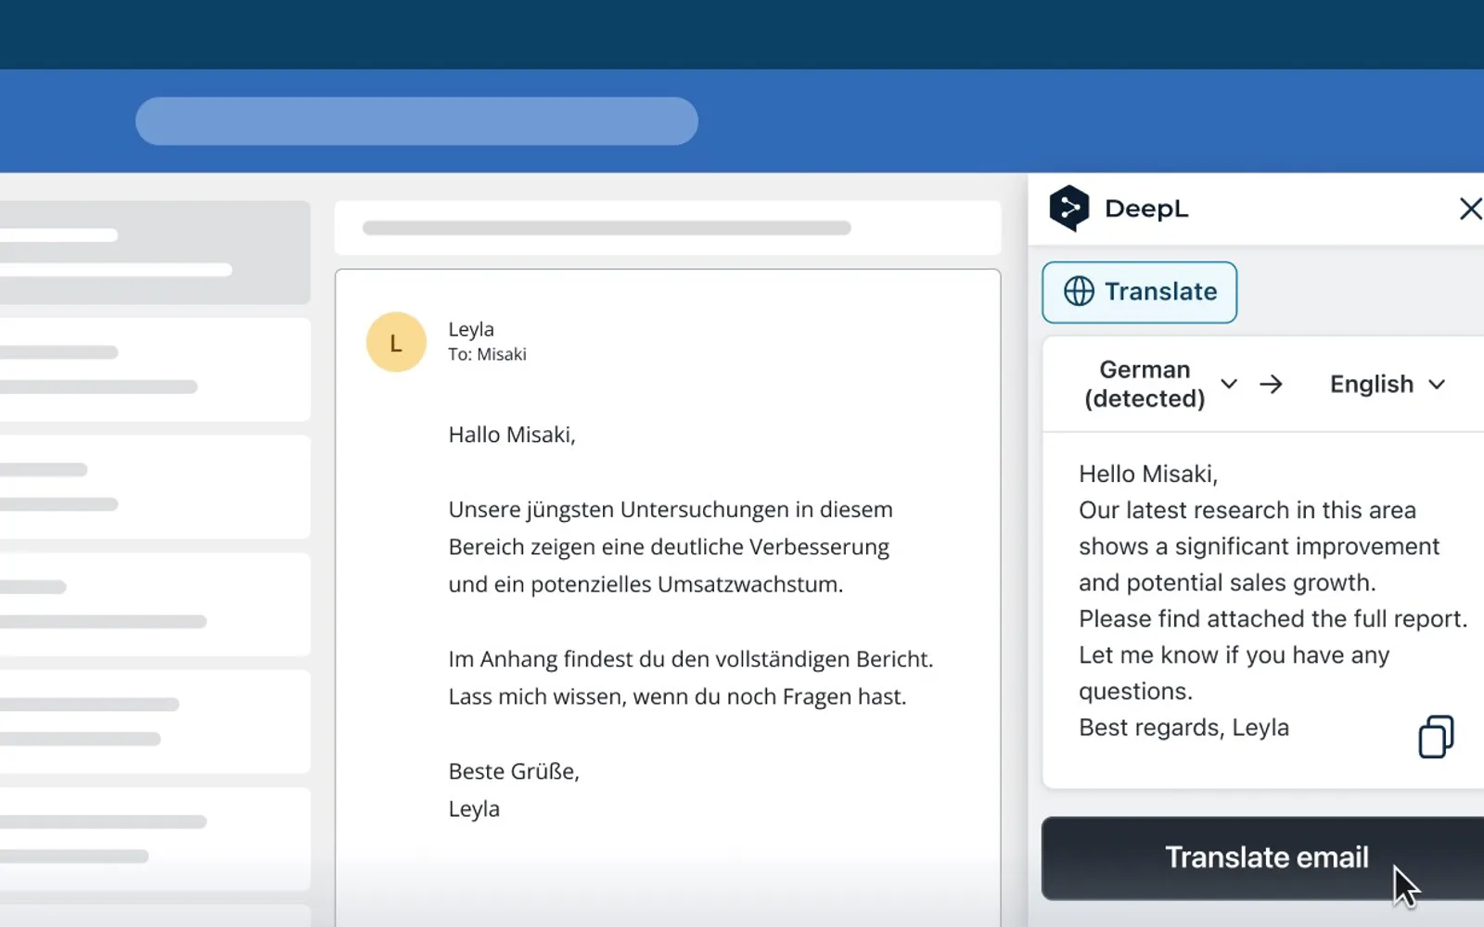Click the greeting 'Hallo Misaki,' in the email

click(x=512, y=435)
